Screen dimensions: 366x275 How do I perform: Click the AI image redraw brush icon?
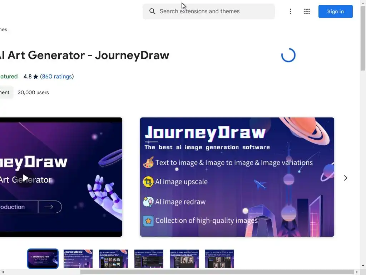click(148, 202)
